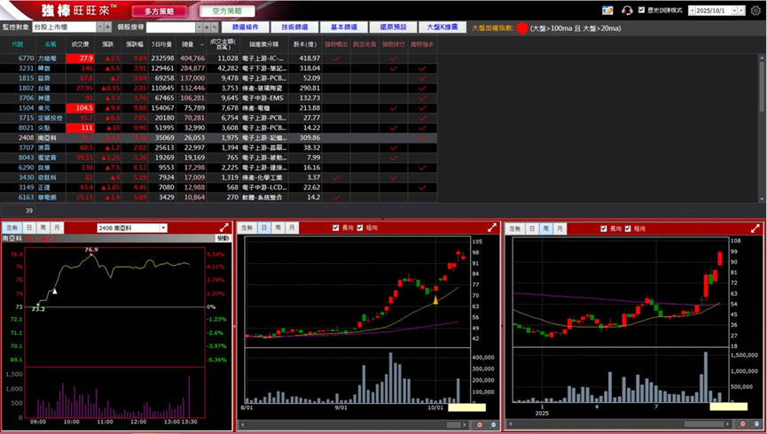Image resolution: width=767 pixels, height=434 pixels.
Task: Click the headset customer support icon
Action: pyautogui.click(x=628, y=11)
